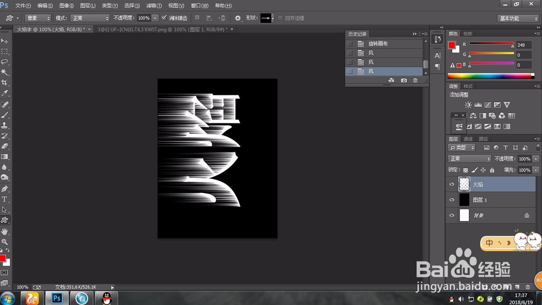Create new snapshot in History panel
The width and height of the screenshot is (542, 305).
pyautogui.click(x=404, y=80)
